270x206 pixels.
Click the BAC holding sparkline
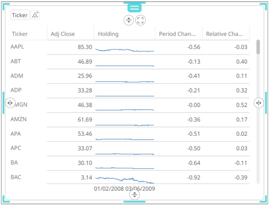click(x=125, y=179)
